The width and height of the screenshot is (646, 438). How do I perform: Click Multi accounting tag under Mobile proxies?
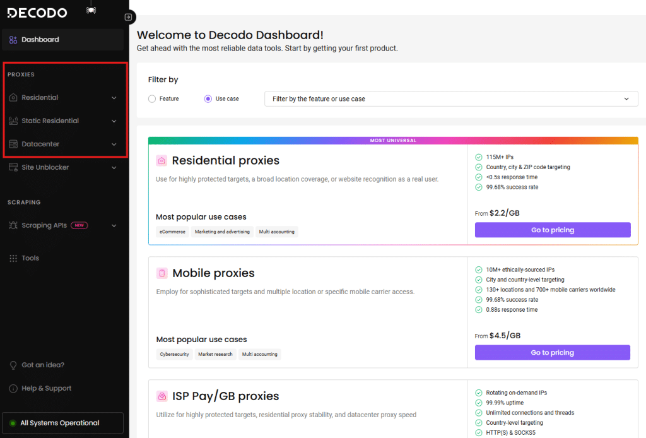pos(260,354)
